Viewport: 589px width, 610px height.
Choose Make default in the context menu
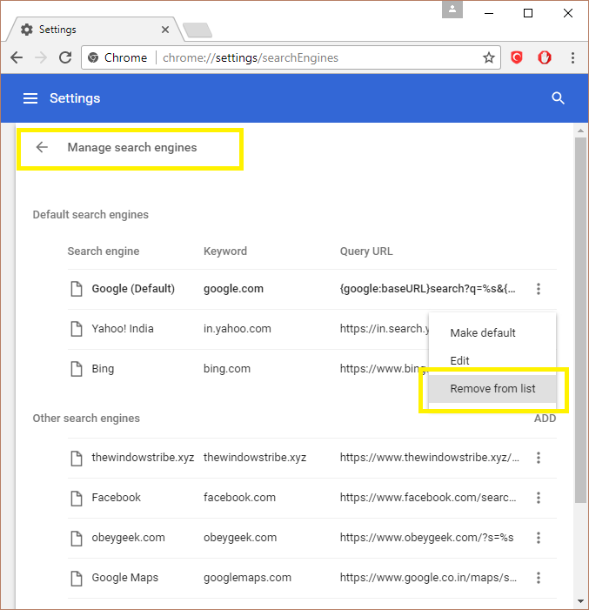pos(492,333)
